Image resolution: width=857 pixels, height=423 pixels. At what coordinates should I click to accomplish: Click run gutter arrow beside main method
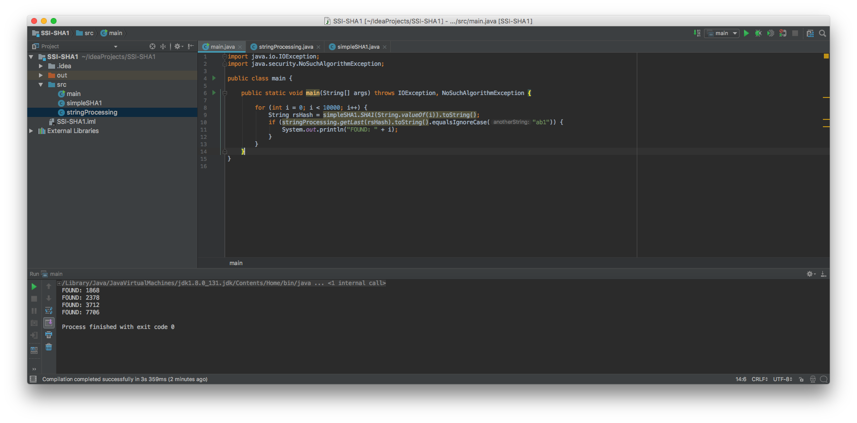[x=214, y=93]
